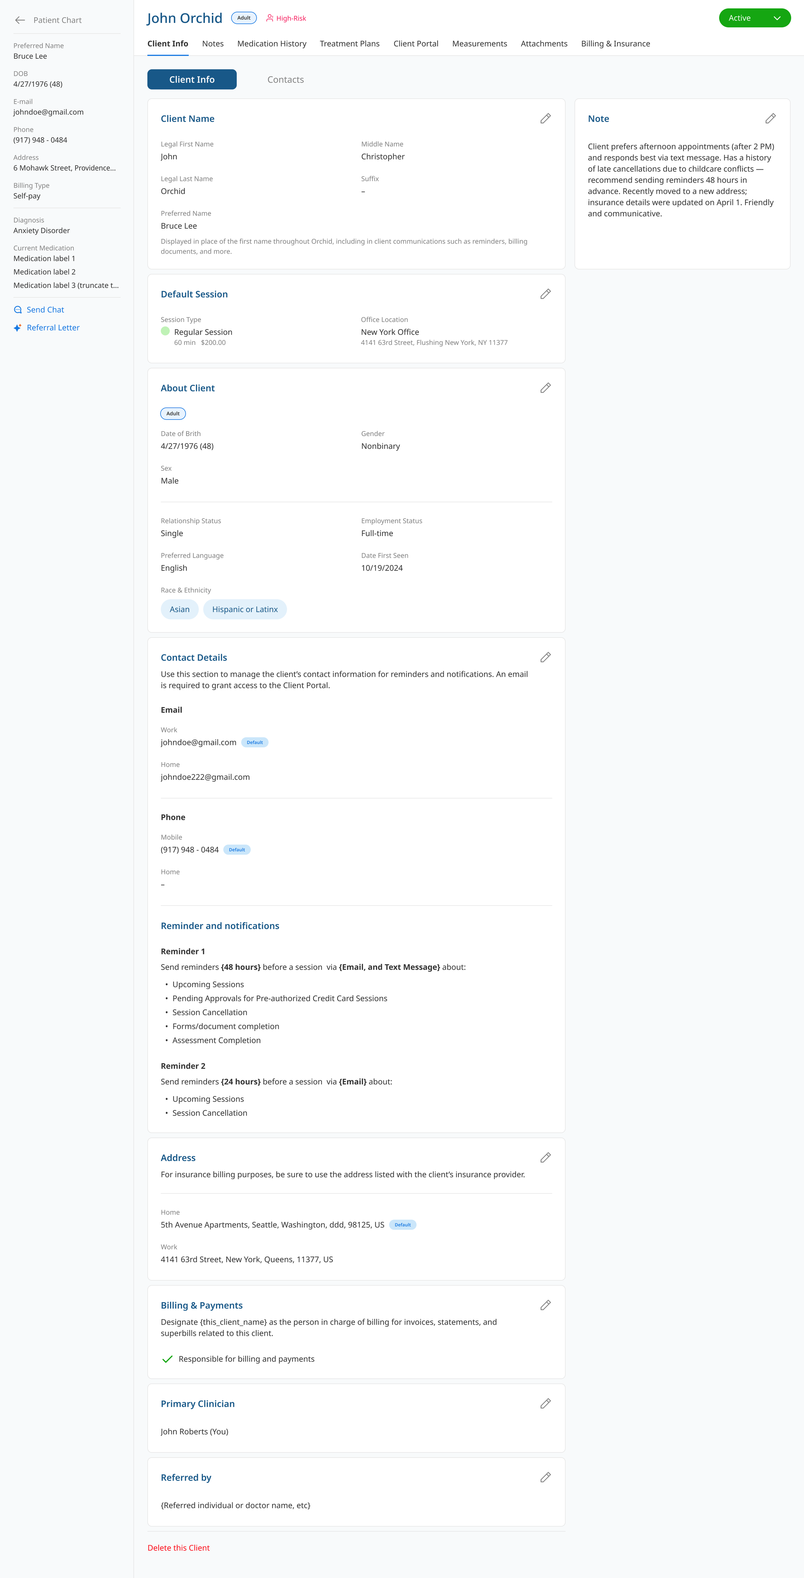Open the Medication History tab
The width and height of the screenshot is (804, 1578).
pyautogui.click(x=272, y=43)
